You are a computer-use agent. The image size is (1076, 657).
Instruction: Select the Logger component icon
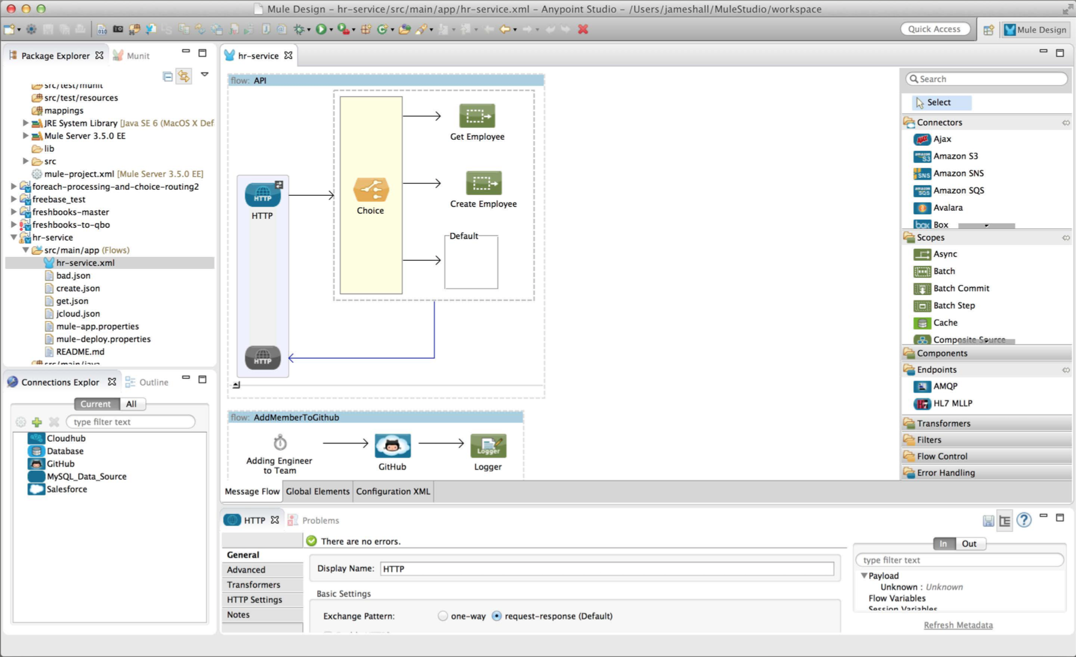click(x=488, y=446)
